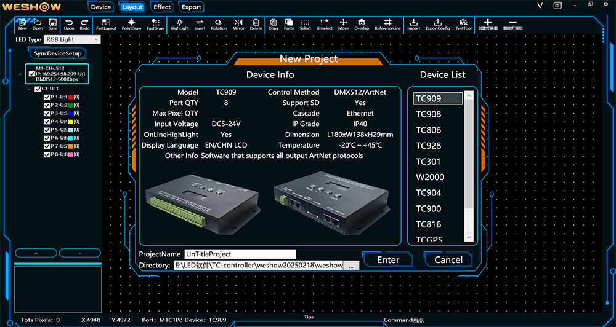Viewport: 616px width, 327px height.
Task: Uncheck the P 1-U:1 port checkbox
Action: pos(47,97)
